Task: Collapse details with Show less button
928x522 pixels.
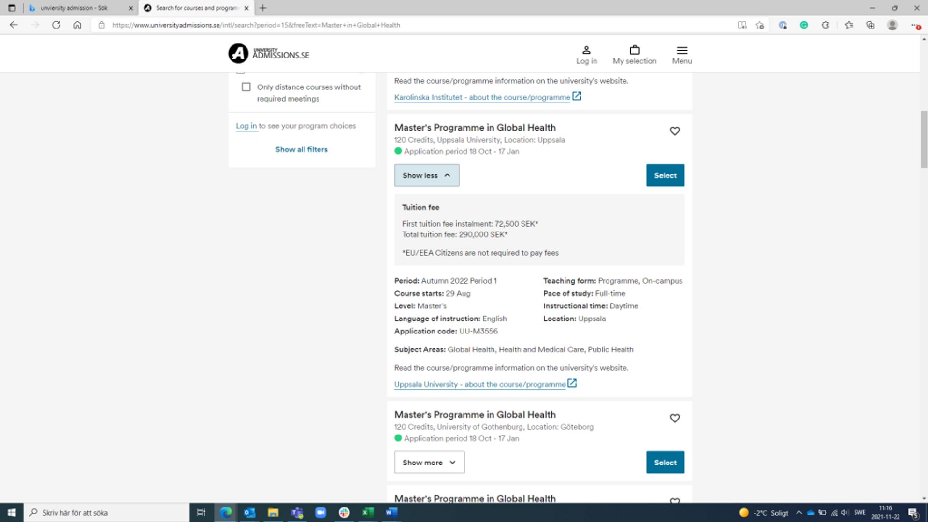Action: 427,175
